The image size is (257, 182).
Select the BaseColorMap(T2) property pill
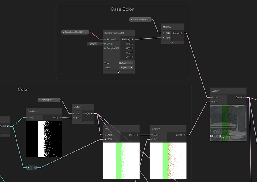coord(75,32)
